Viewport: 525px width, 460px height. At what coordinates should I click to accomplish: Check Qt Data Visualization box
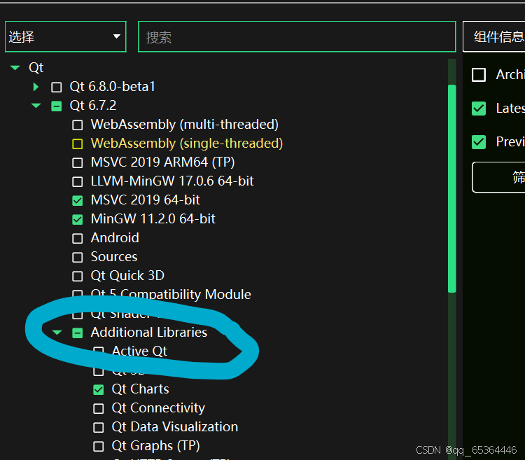pyautogui.click(x=99, y=428)
